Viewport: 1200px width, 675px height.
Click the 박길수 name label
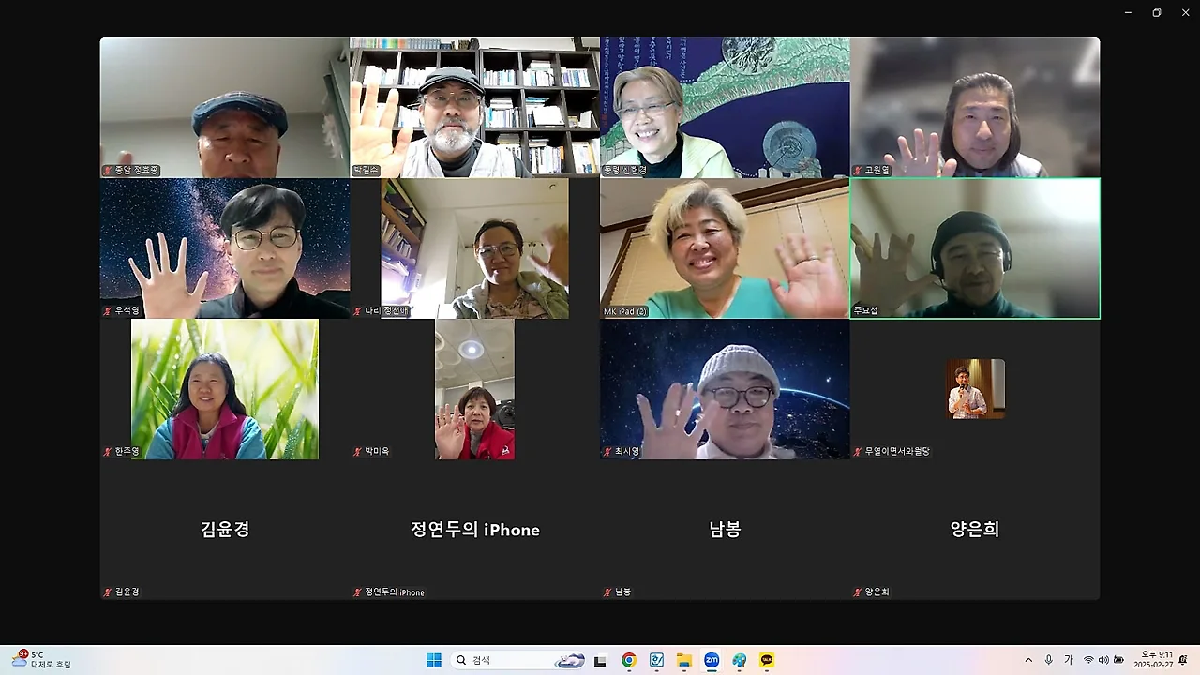point(366,171)
